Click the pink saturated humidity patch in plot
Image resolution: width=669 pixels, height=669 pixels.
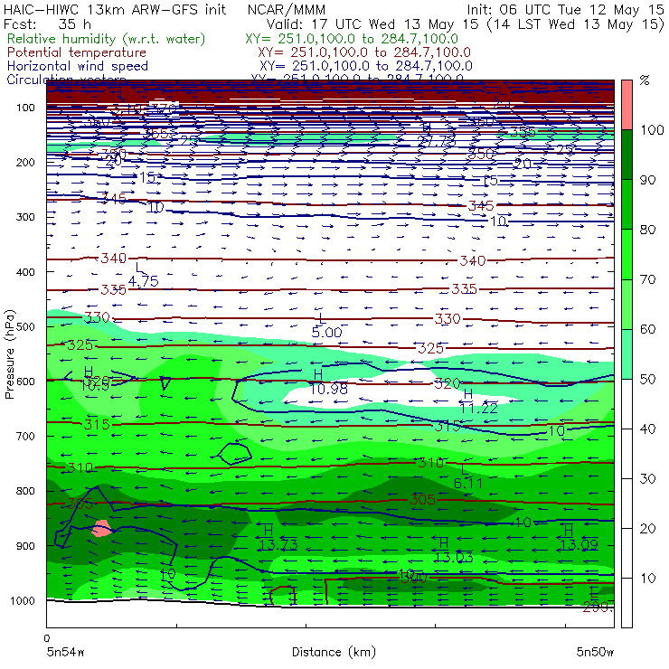(102, 529)
